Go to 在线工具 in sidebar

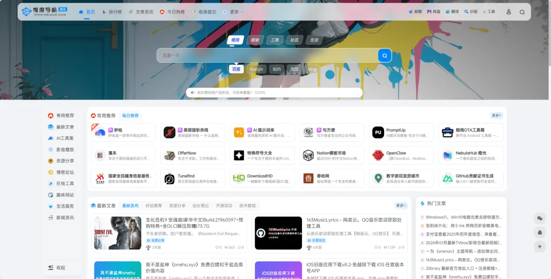coord(61,184)
